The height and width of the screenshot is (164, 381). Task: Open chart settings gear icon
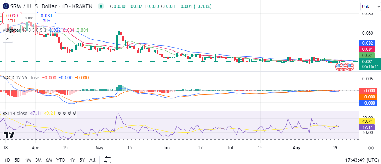371,148
